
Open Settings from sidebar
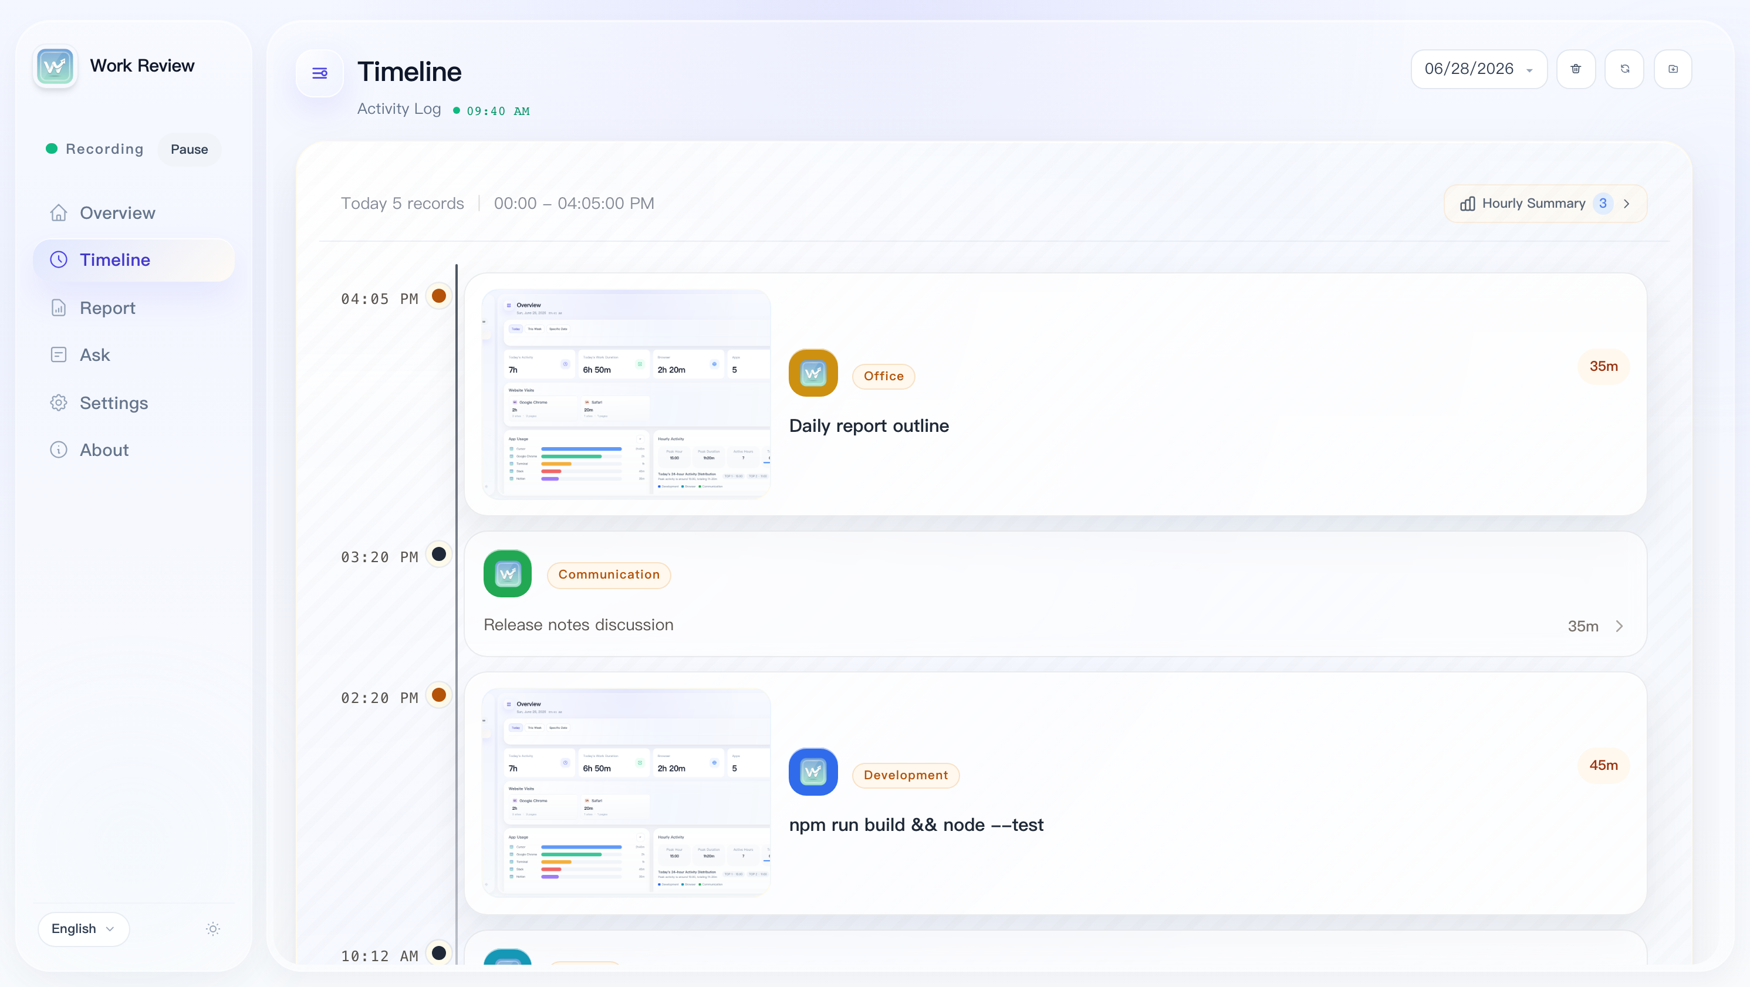tap(134, 403)
